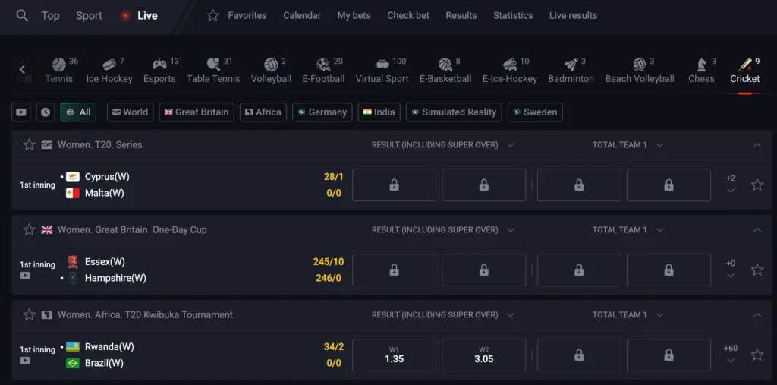Open Check bet
This screenshot has width=777, height=385.
tap(408, 15)
